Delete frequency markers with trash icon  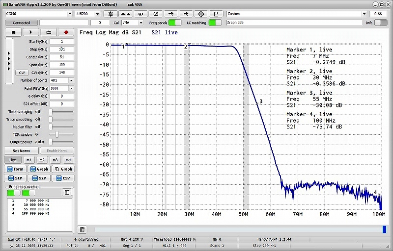coord(67,192)
